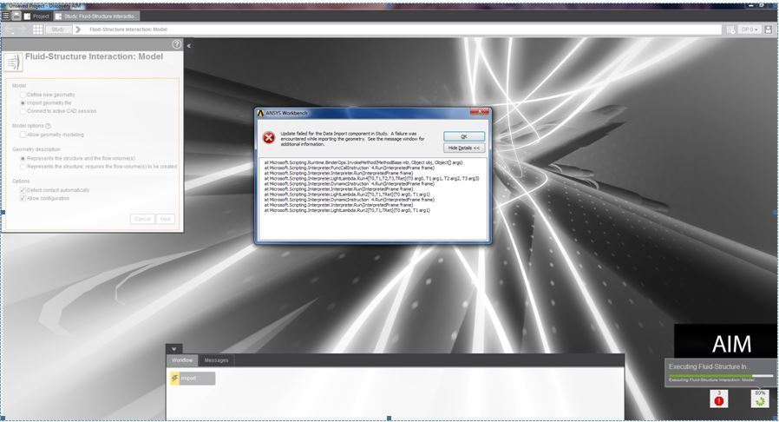Toggle the Allow configuration checkbox
The width and height of the screenshot is (779, 422).
coord(23,198)
